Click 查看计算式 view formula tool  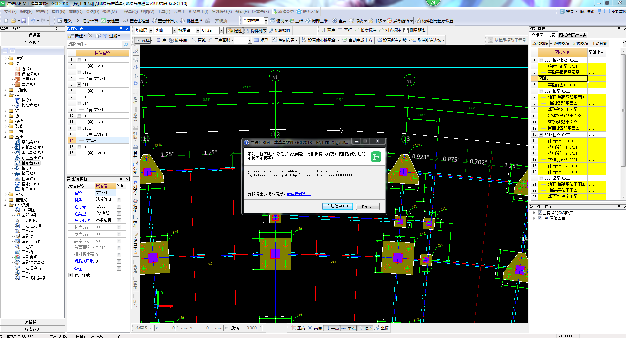pos(165,21)
